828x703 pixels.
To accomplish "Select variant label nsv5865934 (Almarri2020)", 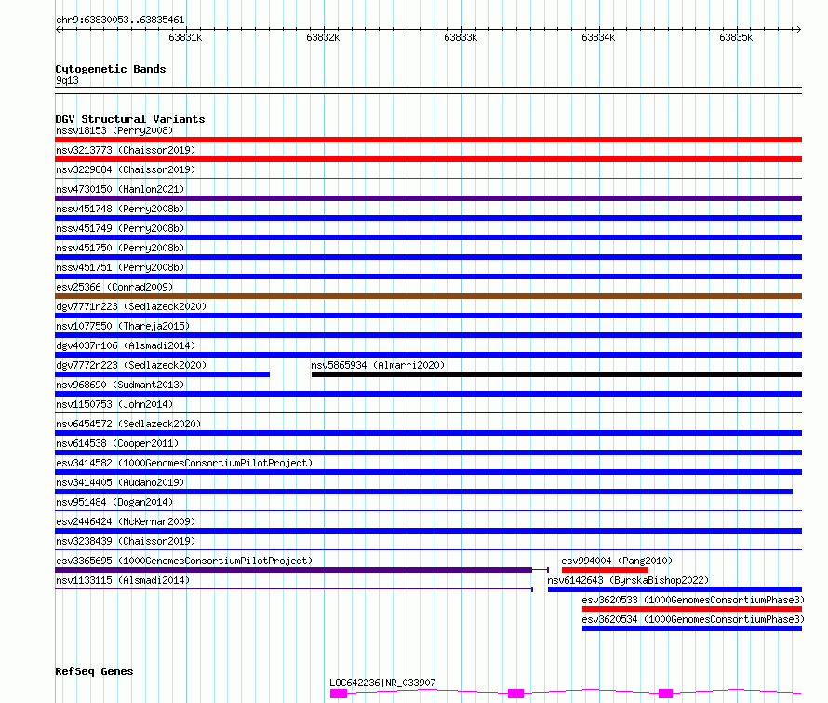I will coord(378,365).
